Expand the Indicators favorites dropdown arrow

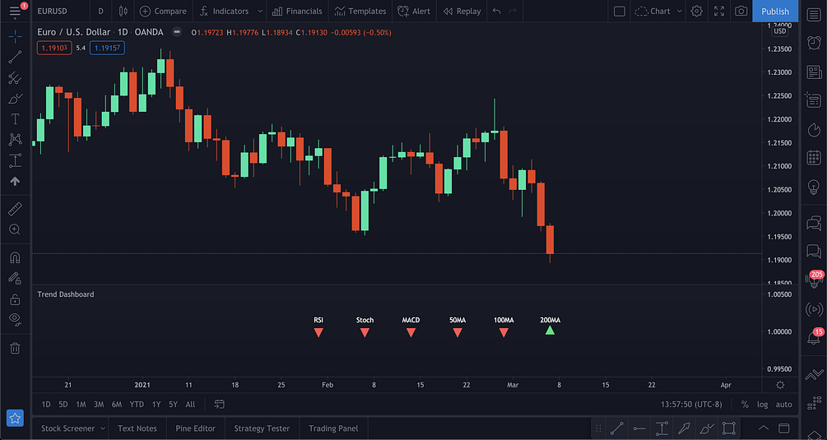[x=260, y=12]
